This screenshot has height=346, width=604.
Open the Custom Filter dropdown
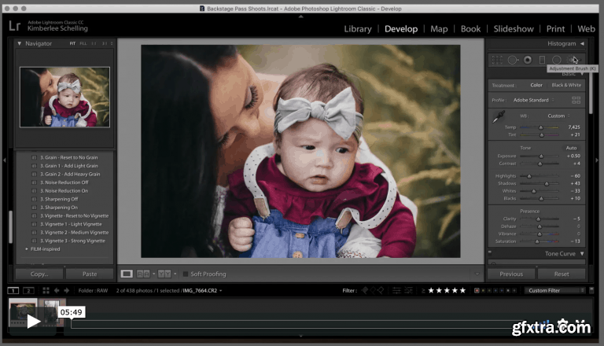click(x=555, y=290)
